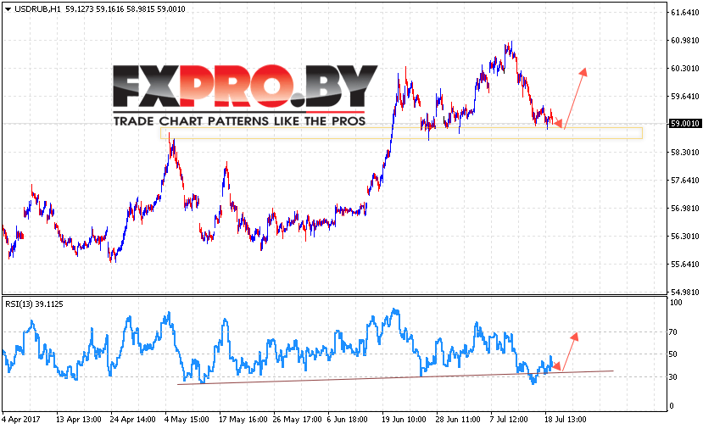Click the 18 Jul 13:00 time axis label

[565, 420]
